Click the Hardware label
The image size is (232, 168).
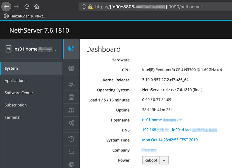(x=120, y=60)
